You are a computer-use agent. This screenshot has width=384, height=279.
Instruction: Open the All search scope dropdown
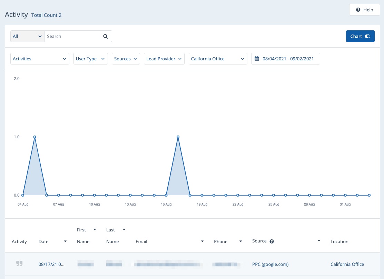(27, 36)
